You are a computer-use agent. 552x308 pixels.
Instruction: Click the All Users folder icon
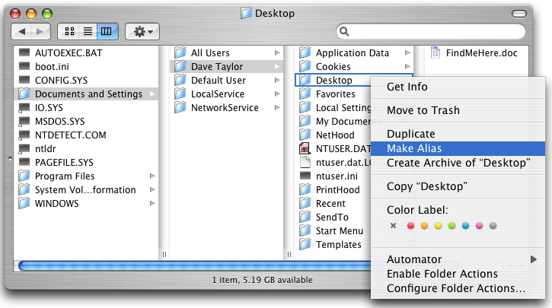180,52
